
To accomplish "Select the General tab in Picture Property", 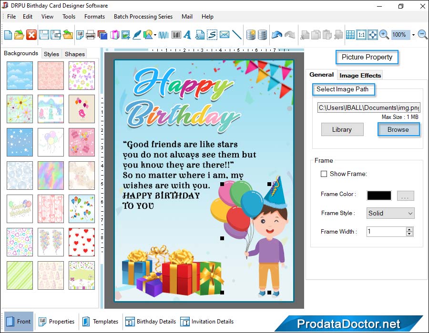I will pos(321,75).
